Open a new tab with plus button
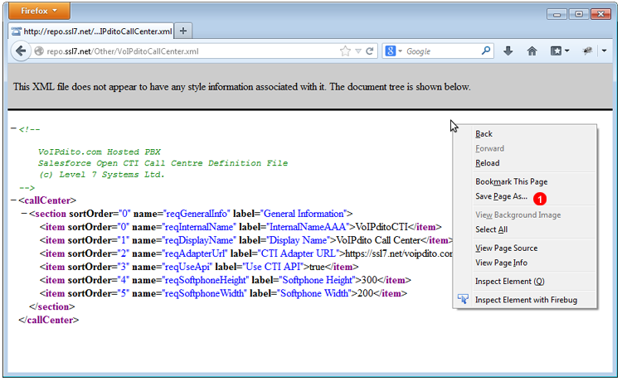The height and width of the screenshot is (381, 622). (x=183, y=31)
